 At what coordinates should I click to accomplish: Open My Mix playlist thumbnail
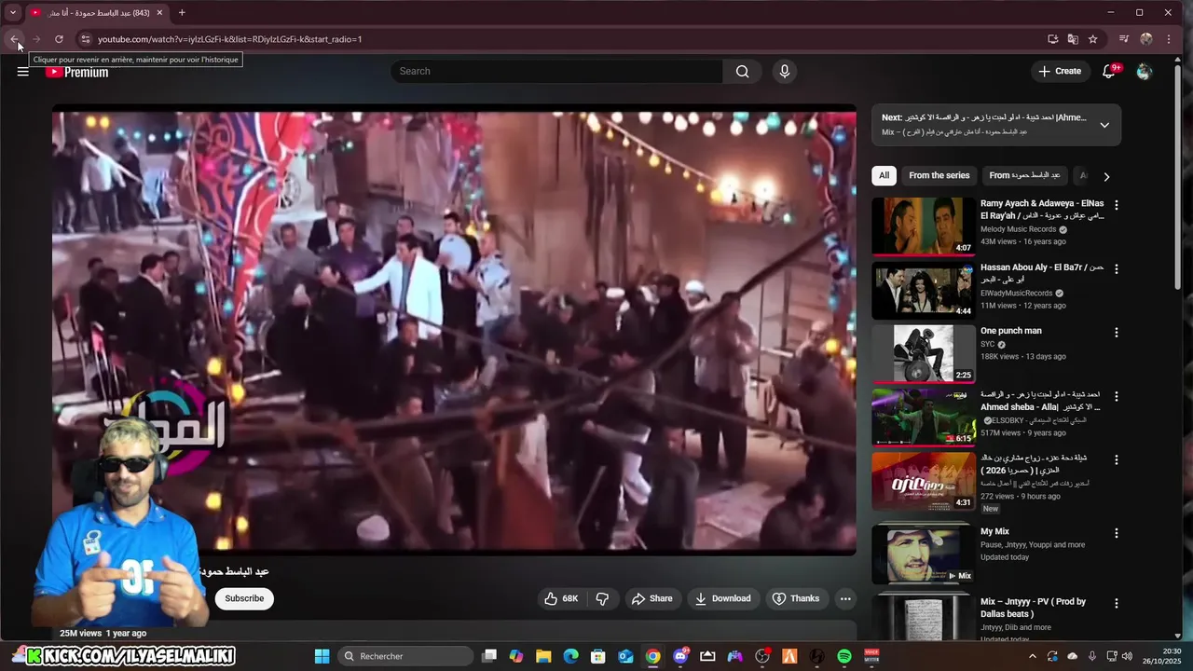tap(923, 555)
